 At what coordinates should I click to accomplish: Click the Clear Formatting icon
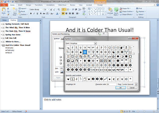[59, 9]
